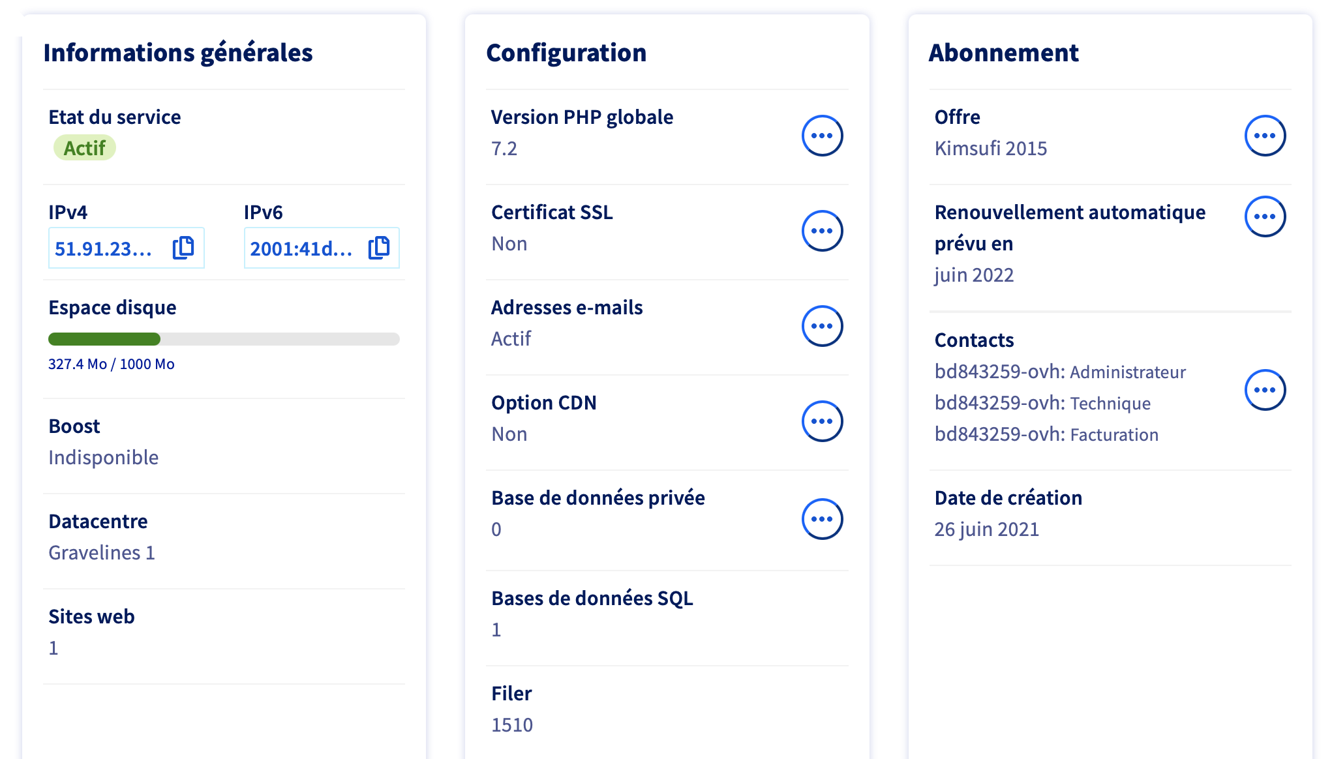Click the IPv4 address field
Screen dimensions: 1332x759
click(x=104, y=248)
